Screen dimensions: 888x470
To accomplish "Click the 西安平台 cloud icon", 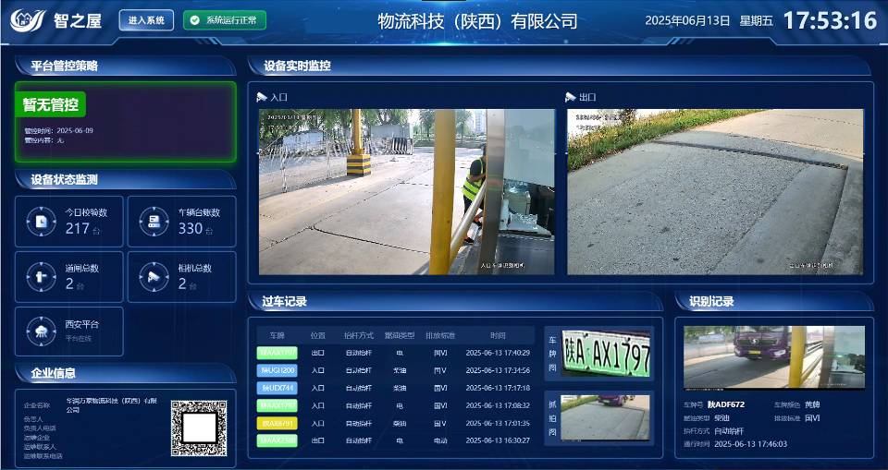I will tap(41, 331).
